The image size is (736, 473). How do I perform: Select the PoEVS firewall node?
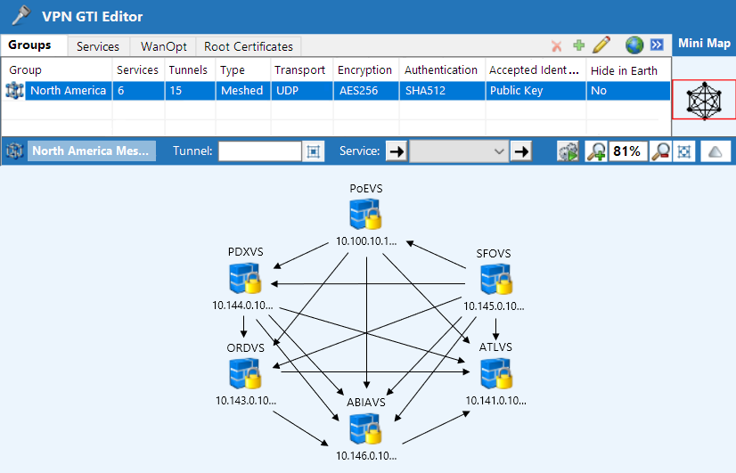click(x=366, y=216)
